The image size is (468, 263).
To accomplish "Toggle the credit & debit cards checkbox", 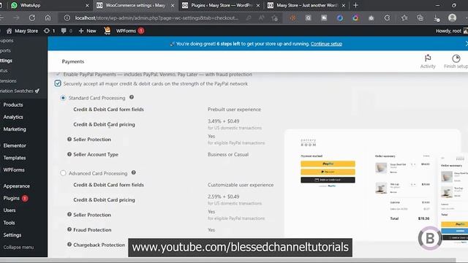I will pos(58,83).
